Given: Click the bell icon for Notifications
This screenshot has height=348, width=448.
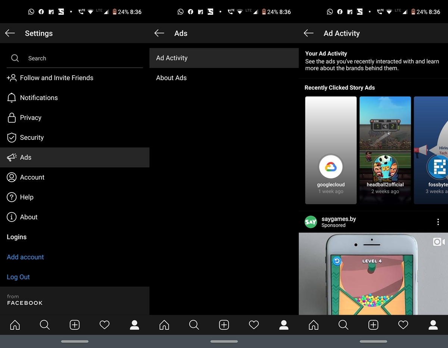Looking at the screenshot, I should coord(12,98).
